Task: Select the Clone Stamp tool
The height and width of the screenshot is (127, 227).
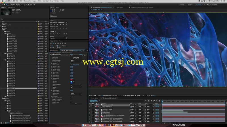Action: tap(26, 5)
